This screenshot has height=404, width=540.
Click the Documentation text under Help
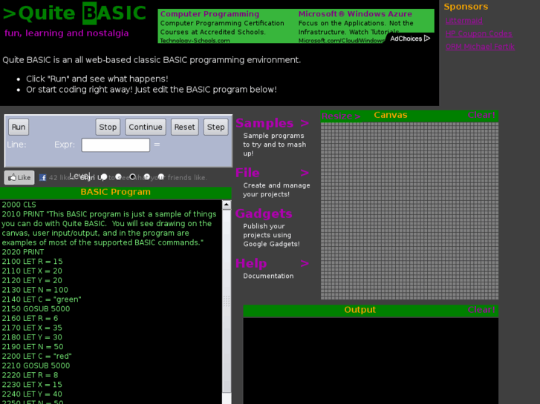269,276
